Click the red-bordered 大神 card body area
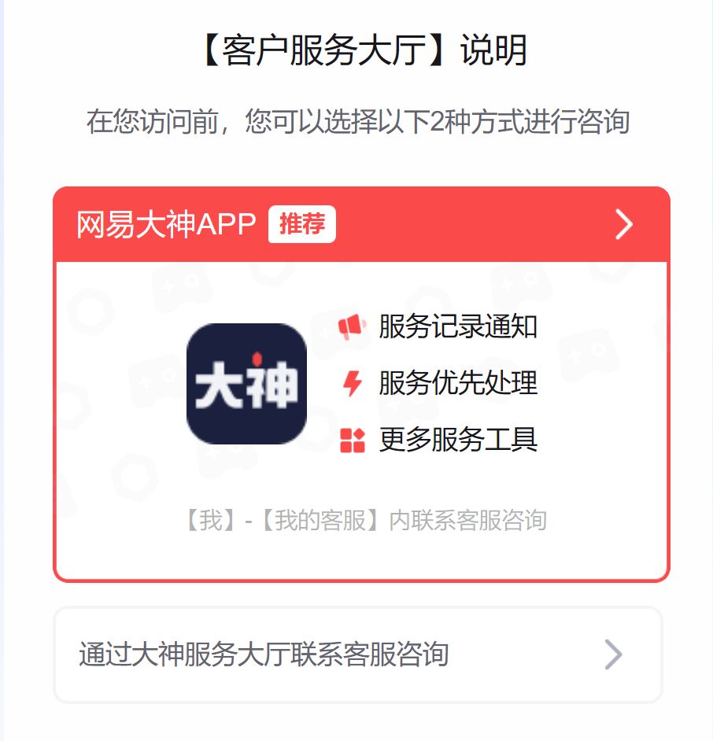The width and height of the screenshot is (713, 741). point(362,420)
